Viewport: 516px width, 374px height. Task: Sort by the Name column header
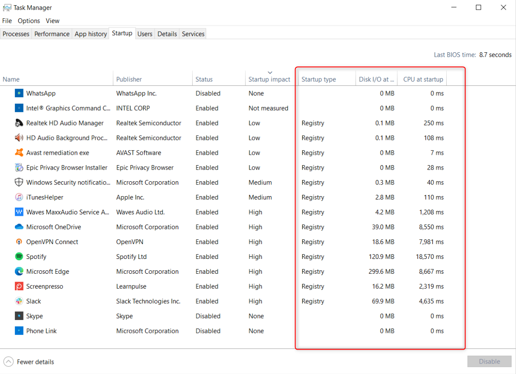pyautogui.click(x=57, y=79)
